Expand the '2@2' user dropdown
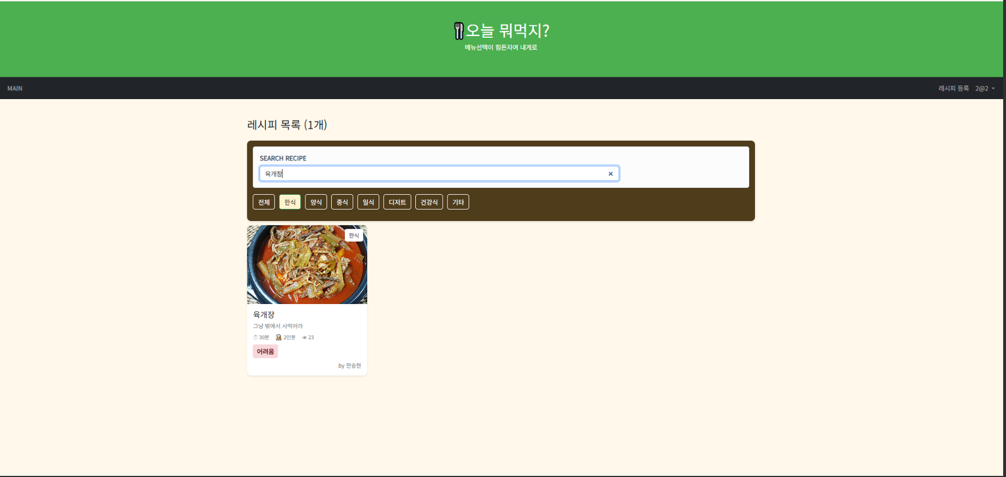1006x477 pixels. pyautogui.click(x=985, y=88)
